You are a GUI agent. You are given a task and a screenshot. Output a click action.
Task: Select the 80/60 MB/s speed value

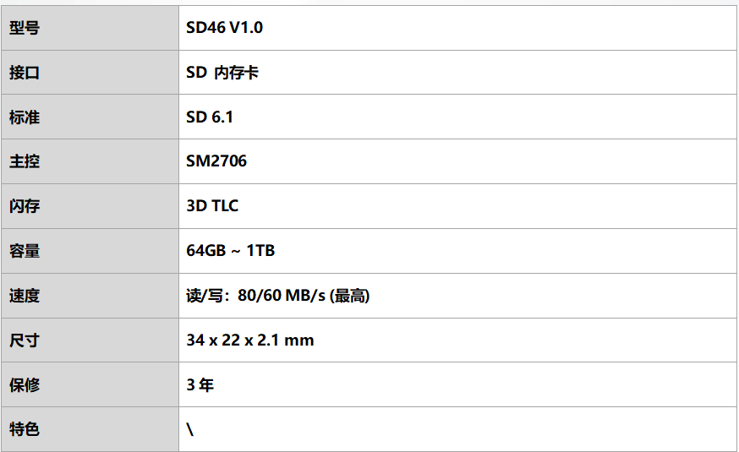(x=282, y=295)
